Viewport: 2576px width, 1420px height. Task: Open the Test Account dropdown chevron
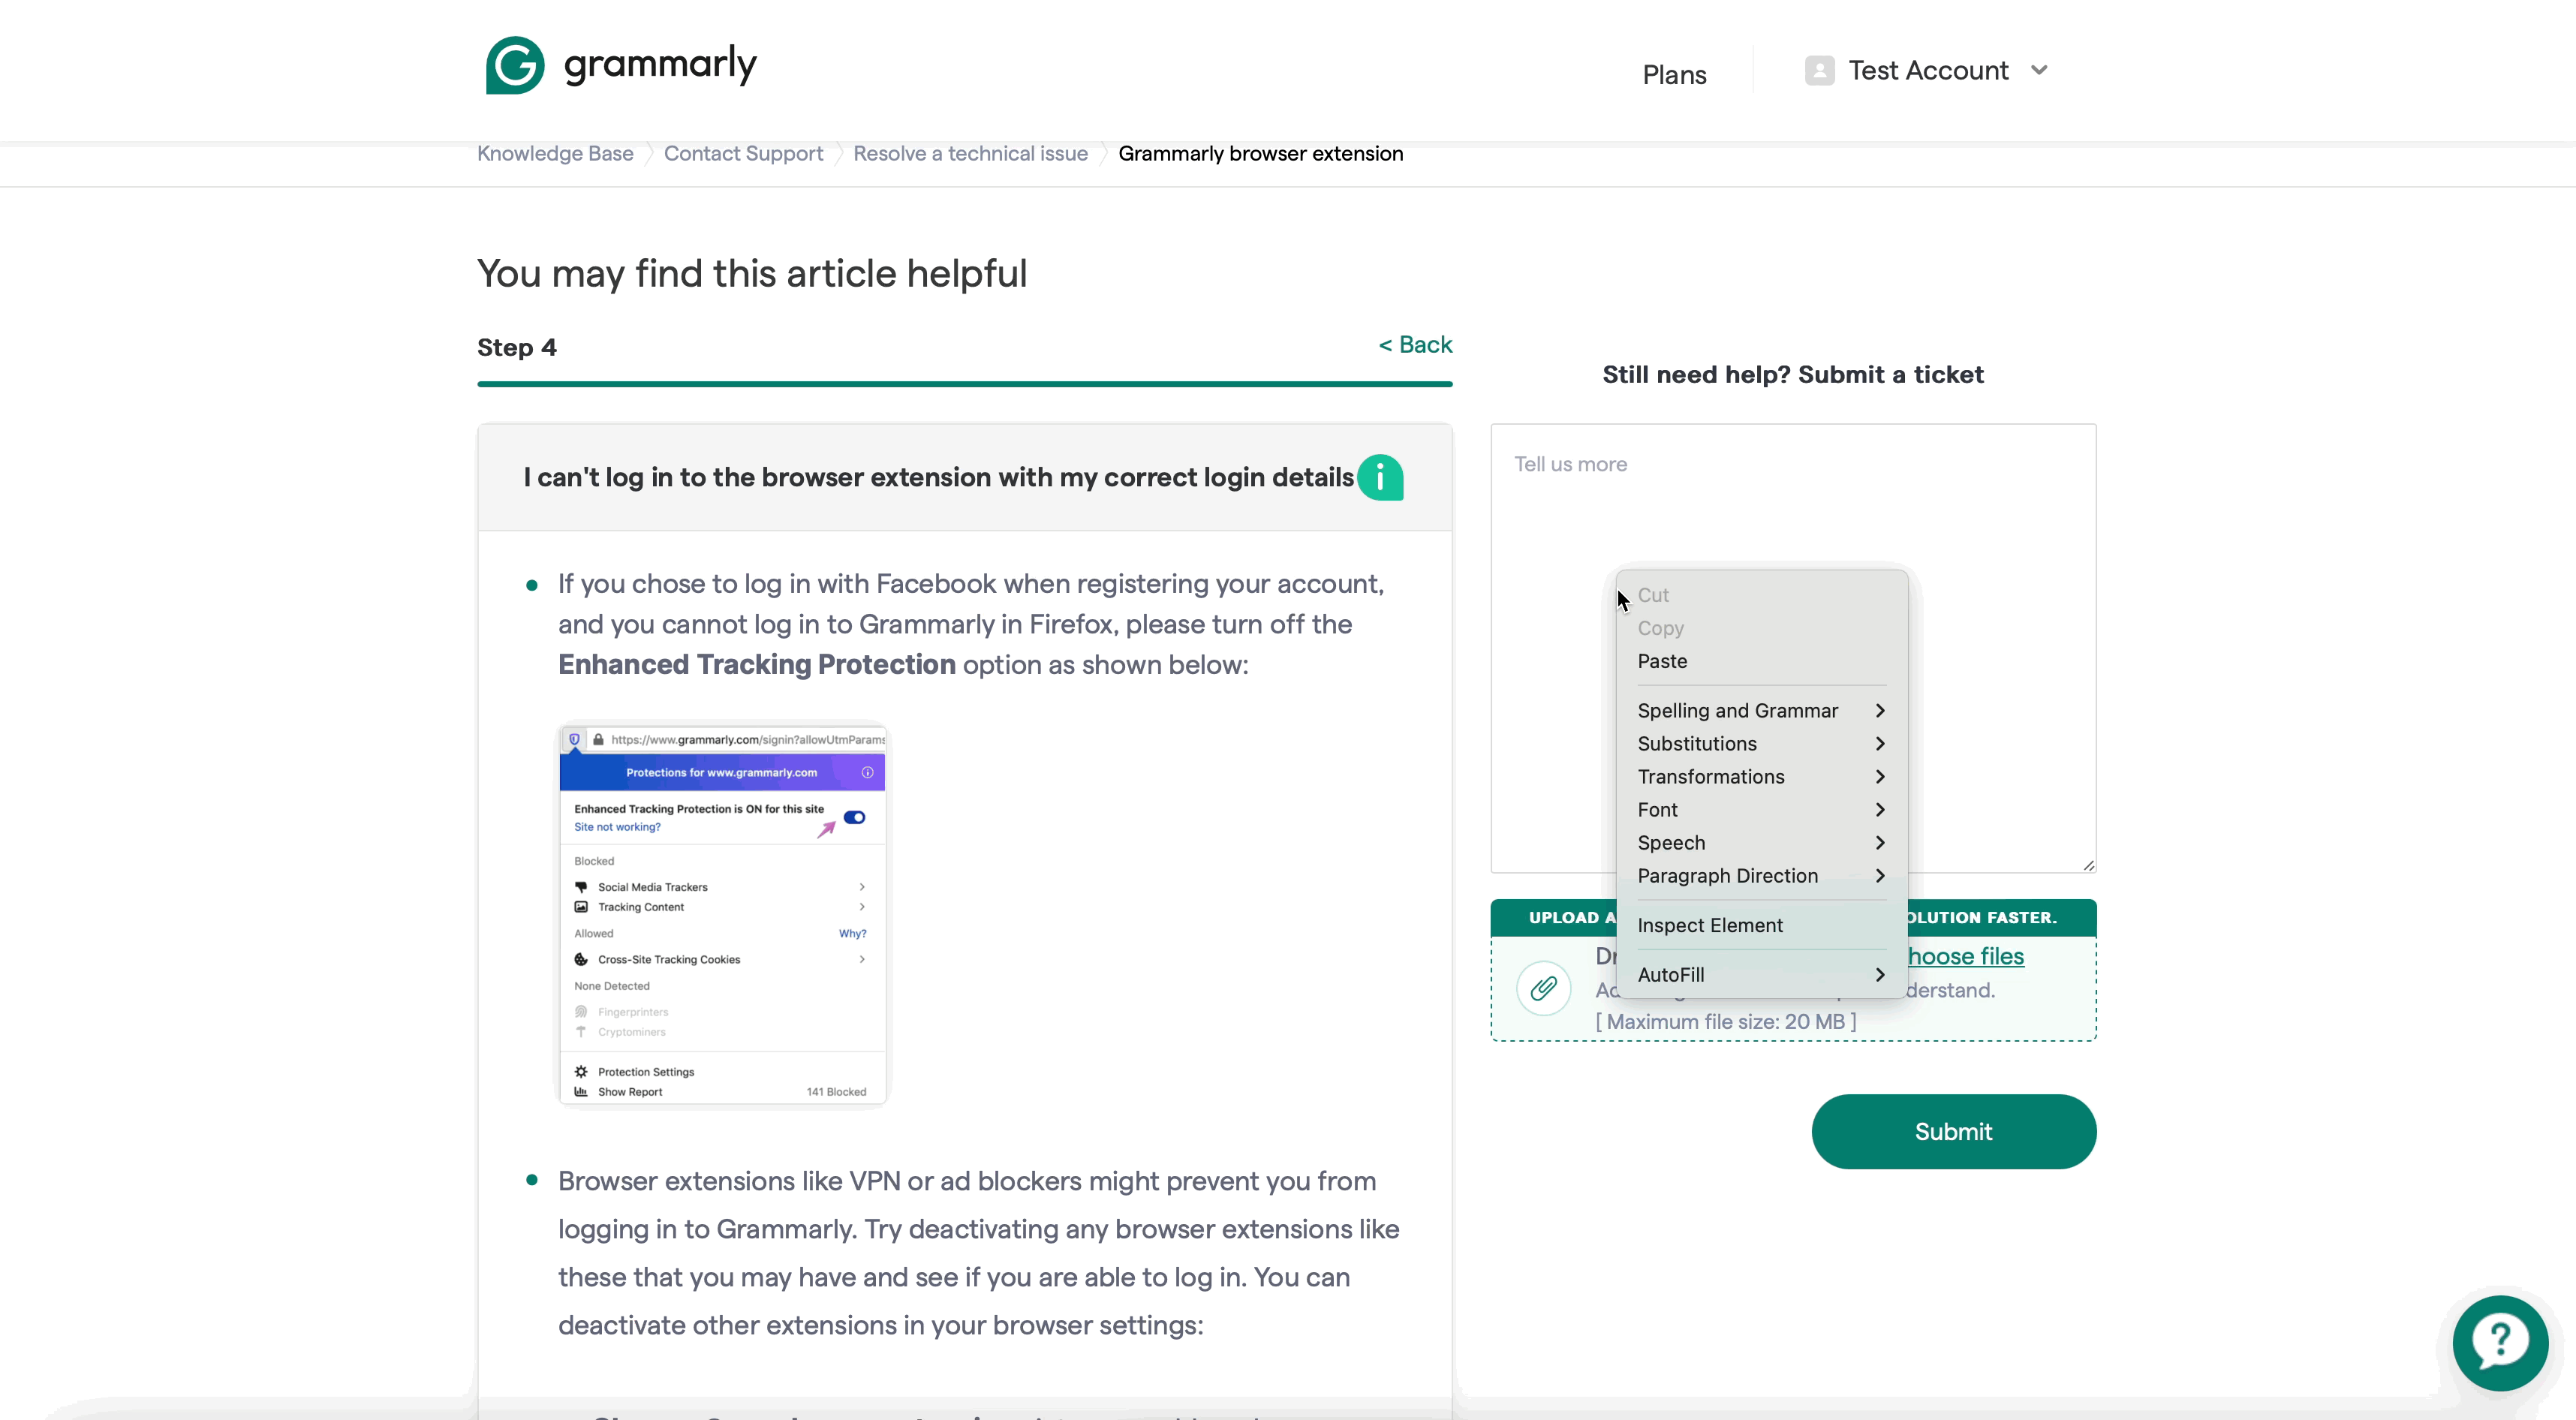click(x=2039, y=70)
